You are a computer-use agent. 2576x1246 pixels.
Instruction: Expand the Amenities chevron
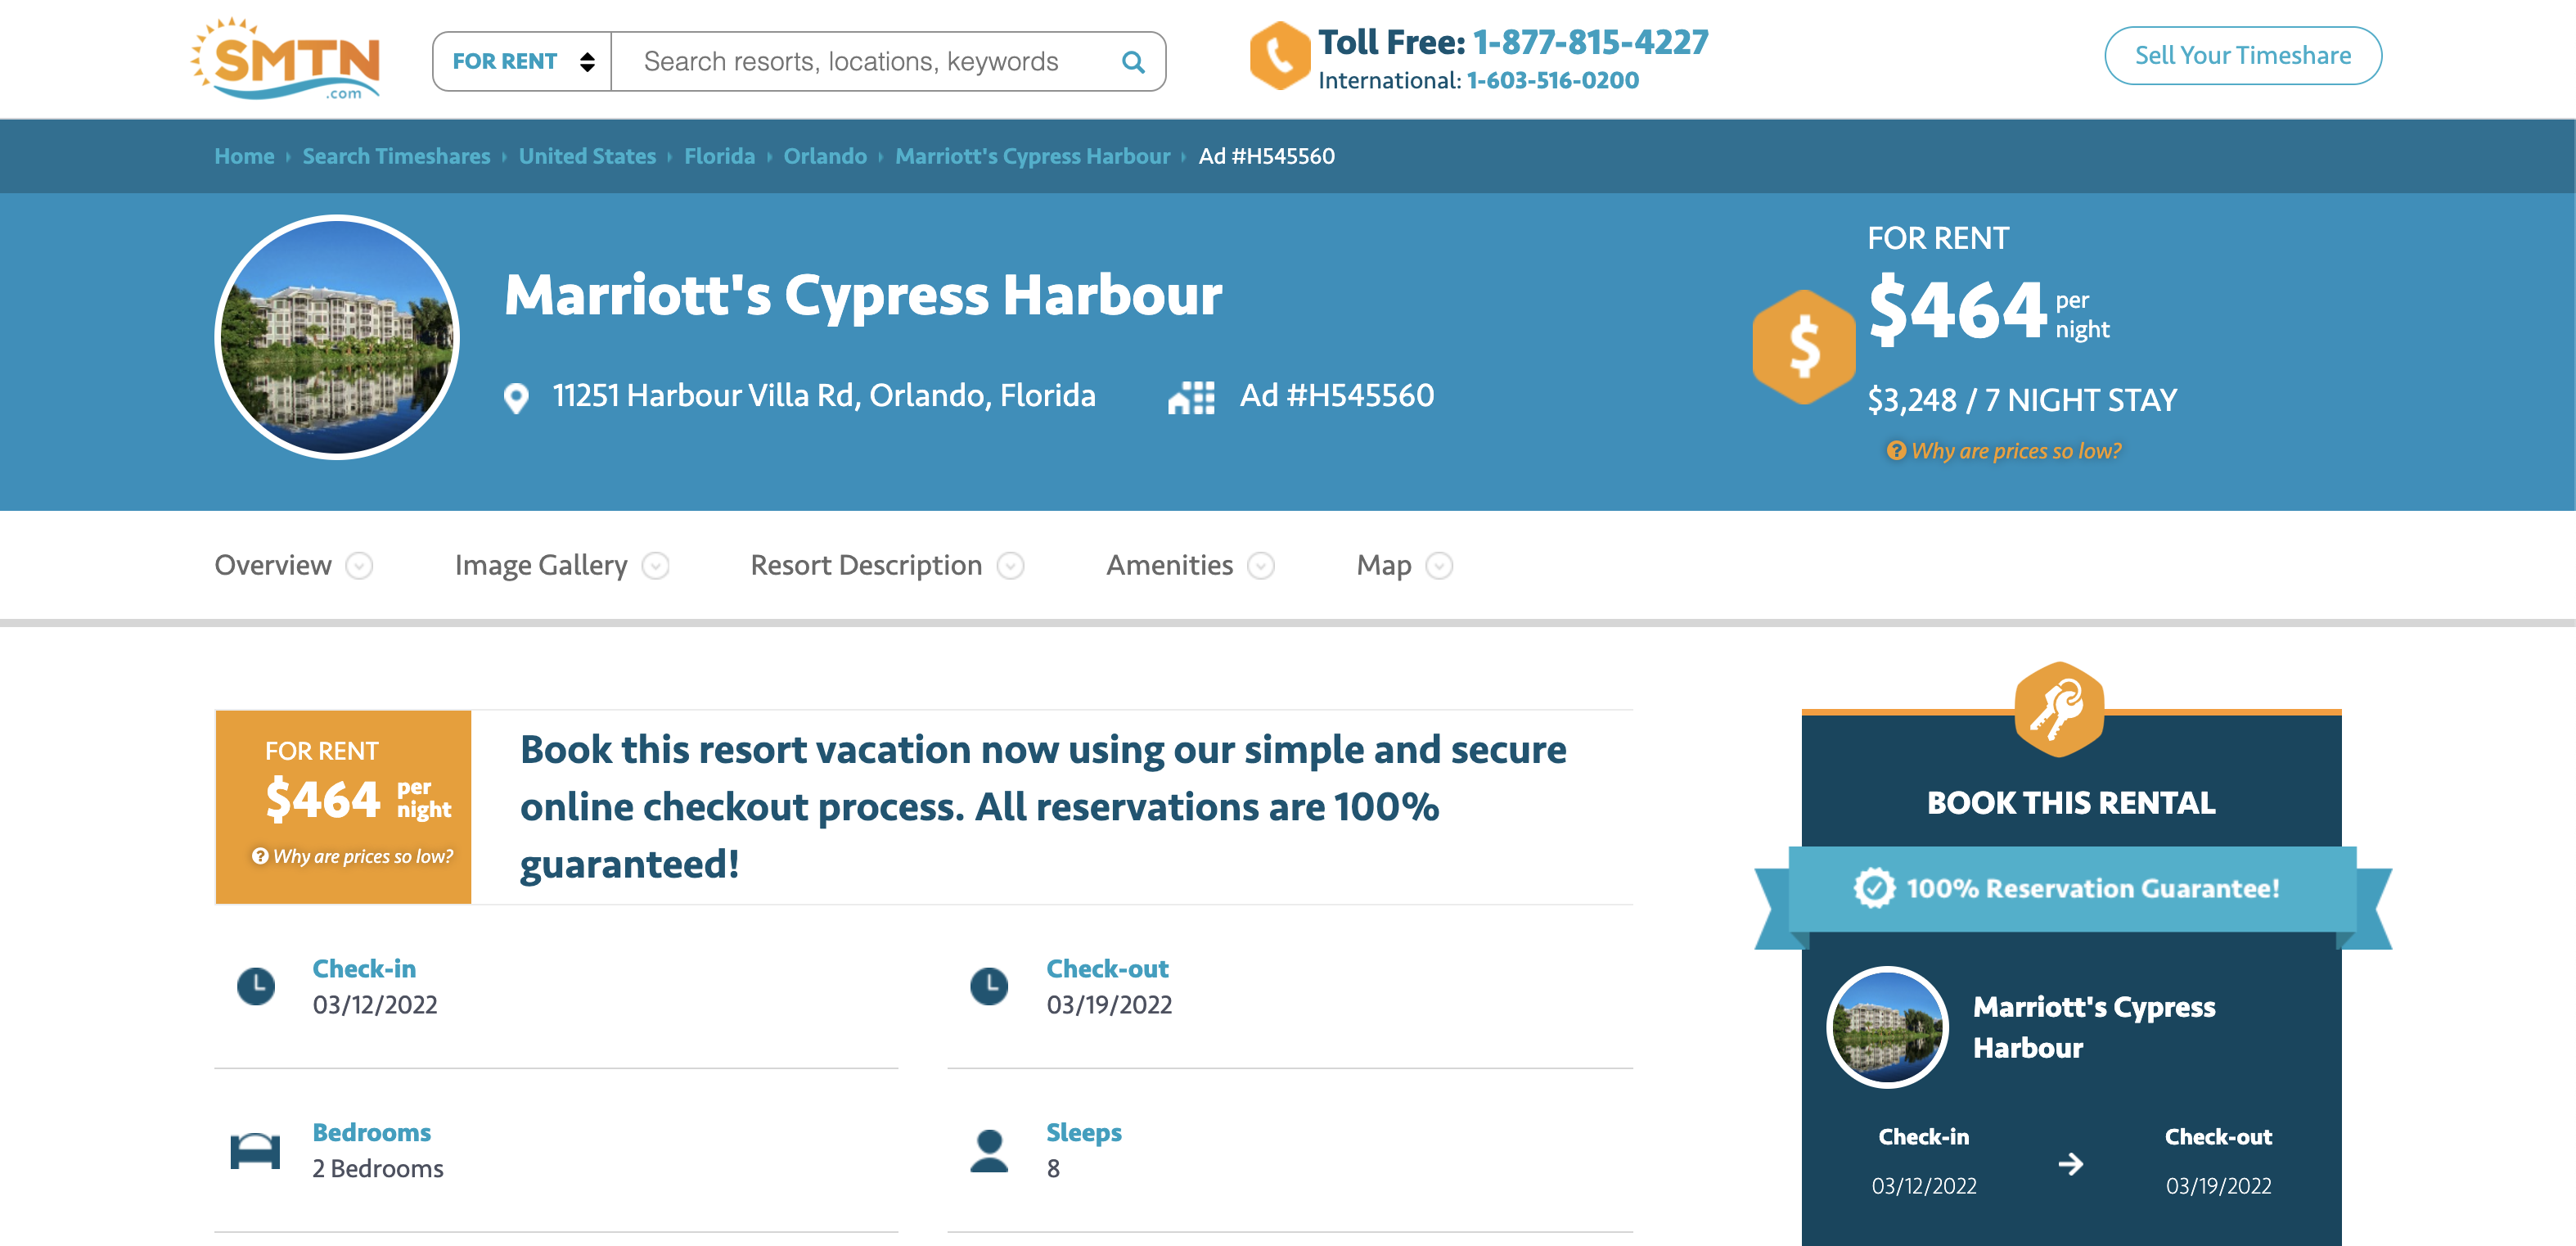1261,566
